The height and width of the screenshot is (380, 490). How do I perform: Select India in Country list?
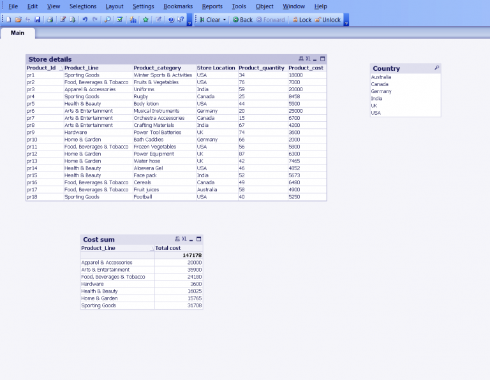point(405,99)
